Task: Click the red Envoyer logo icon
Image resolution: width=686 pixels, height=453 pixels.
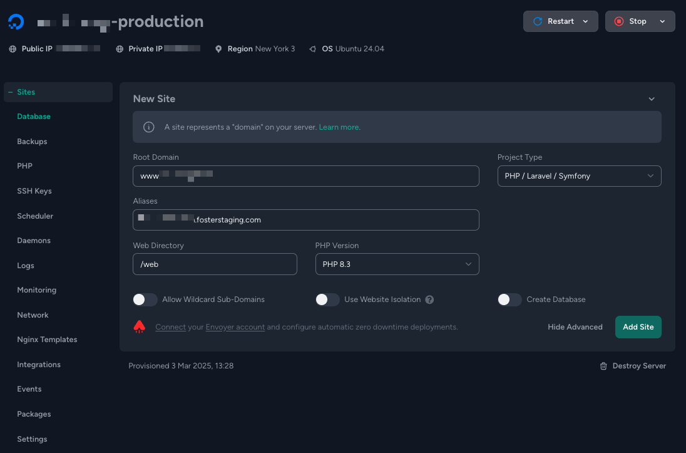Action: click(139, 327)
